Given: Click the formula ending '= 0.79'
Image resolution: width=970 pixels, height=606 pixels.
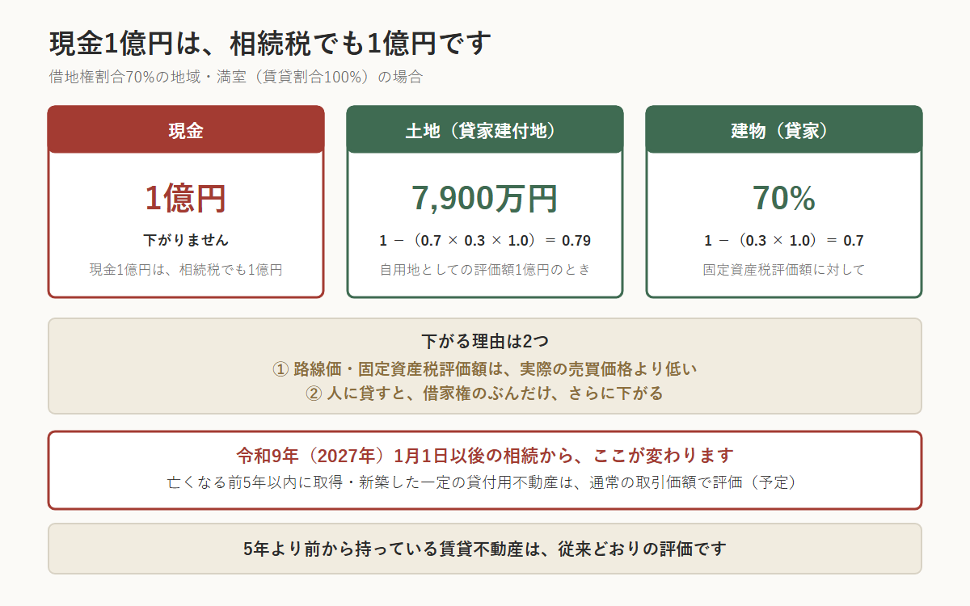Looking at the screenshot, I should (485, 241).
